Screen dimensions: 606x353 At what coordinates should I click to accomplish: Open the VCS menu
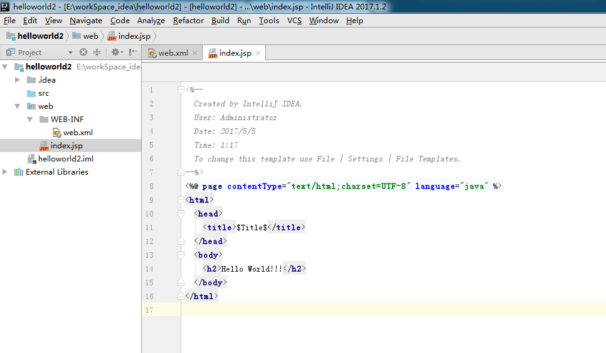[294, 21]
